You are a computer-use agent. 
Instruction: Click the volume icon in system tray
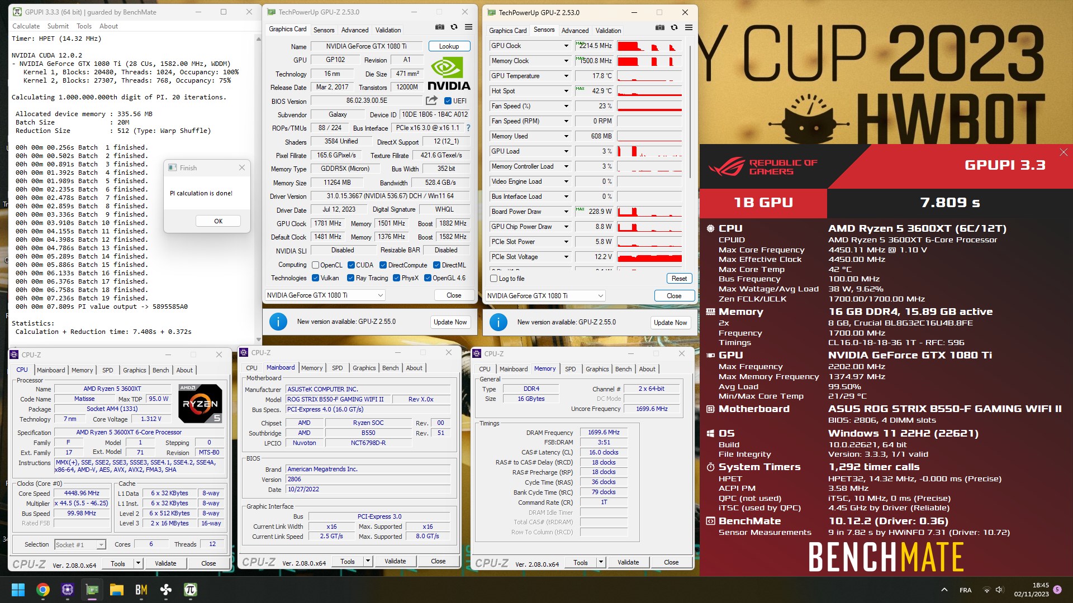999,590
